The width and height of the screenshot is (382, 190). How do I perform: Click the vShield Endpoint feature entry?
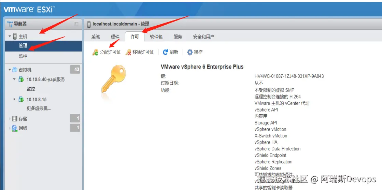click(270, 155)
